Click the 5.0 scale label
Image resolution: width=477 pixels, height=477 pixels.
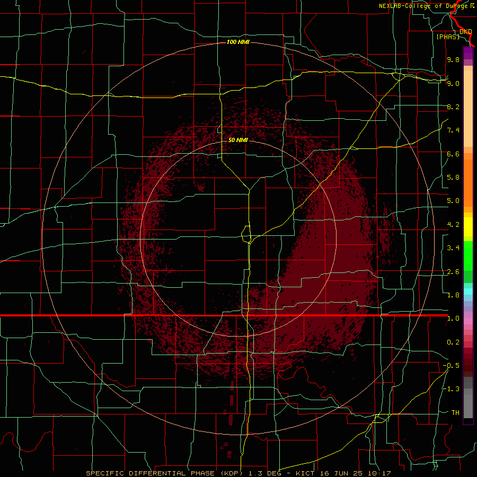click(x=453, y=201)
